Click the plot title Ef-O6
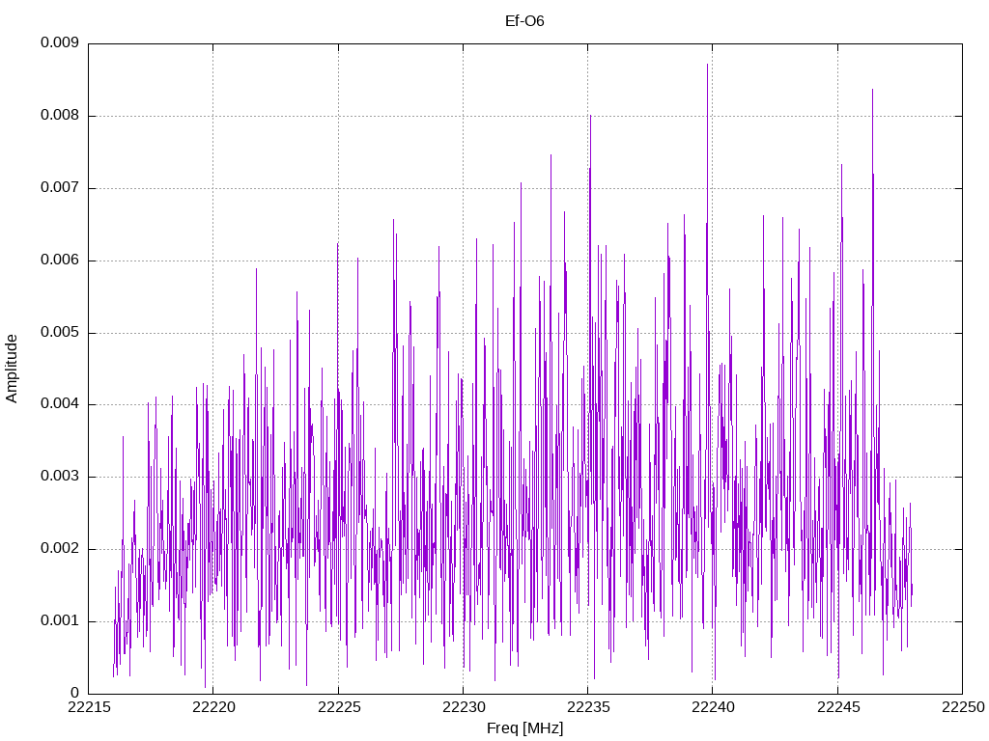This screenshot has height=741, width=989. coord(524,21)
